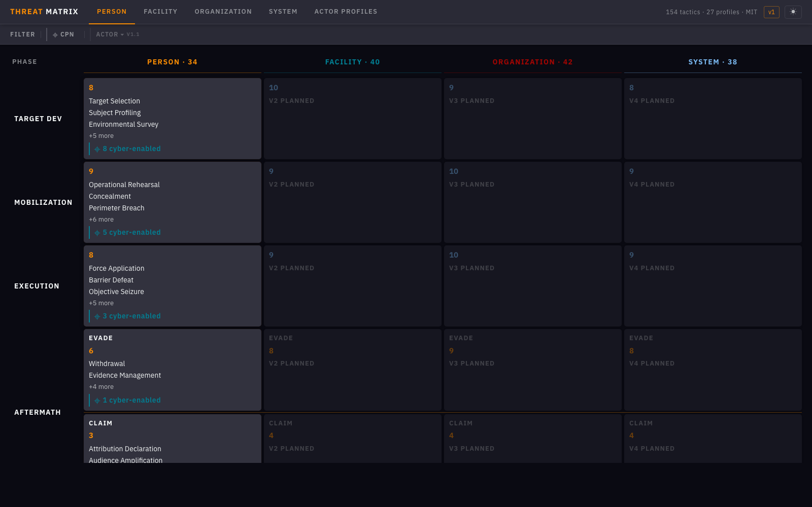Viewport: 812px width, 507px height.
Task: Click the AFTERMATH phase label
Action: (x=38, y=412)
